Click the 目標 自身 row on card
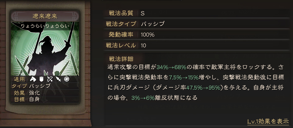Image resolution: width=293 pixels, height=128 pixels. coord(45,99)
